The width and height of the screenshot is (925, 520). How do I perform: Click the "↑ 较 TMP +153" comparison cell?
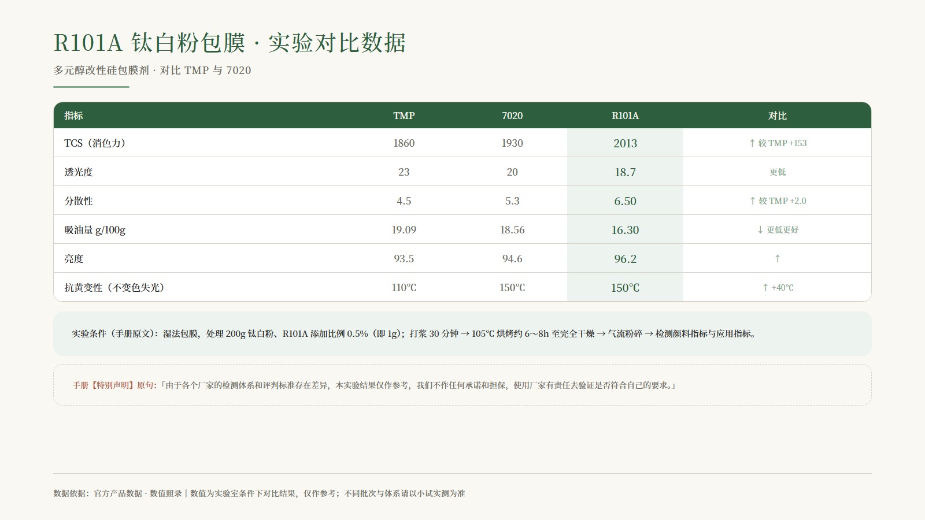coord(778,143)
